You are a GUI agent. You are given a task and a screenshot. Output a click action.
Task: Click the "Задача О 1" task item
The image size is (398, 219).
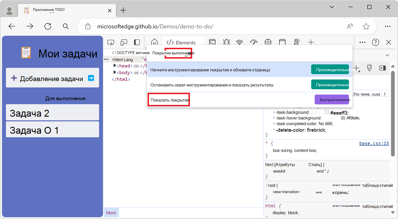(53, 129)
